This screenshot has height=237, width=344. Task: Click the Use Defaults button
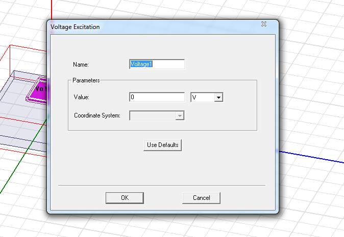[163, 145]
